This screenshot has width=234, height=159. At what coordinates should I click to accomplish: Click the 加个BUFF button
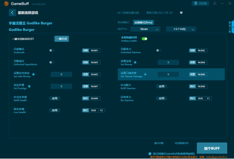212,148
